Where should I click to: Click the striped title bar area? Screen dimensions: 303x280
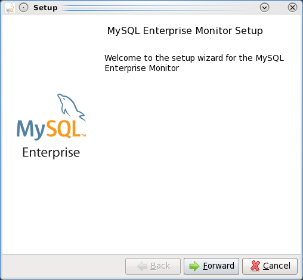[x=157, y=8]
